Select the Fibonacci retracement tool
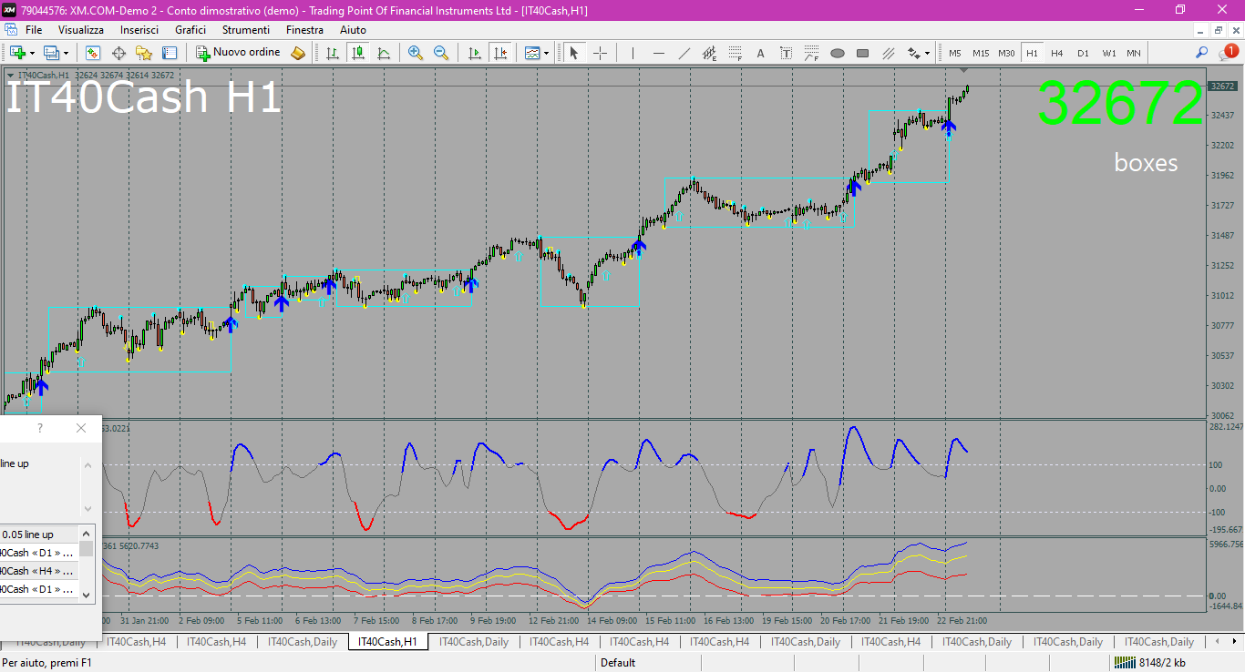 click(x=735, y=53)
